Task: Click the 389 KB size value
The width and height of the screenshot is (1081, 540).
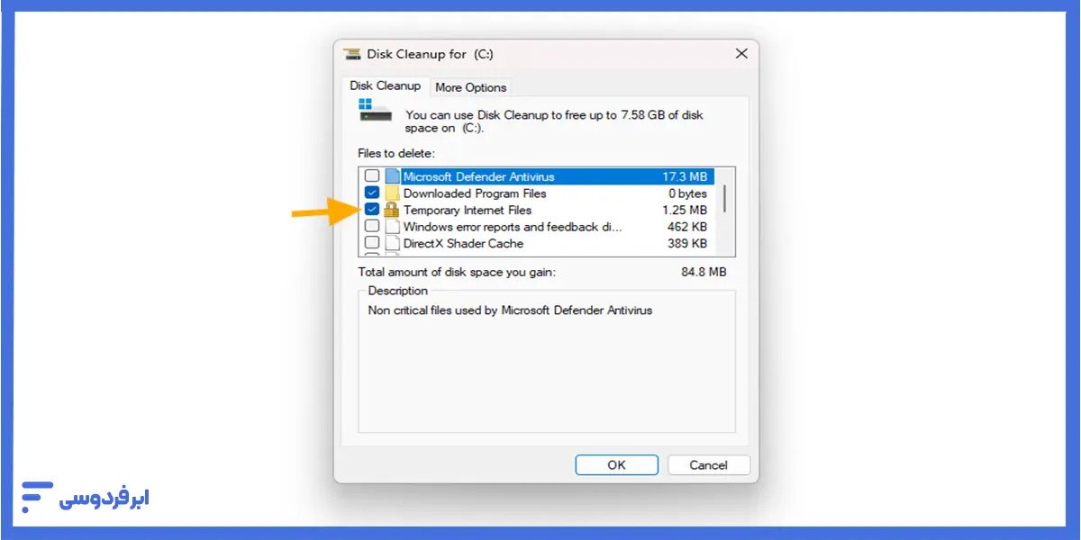Action: 687,243
